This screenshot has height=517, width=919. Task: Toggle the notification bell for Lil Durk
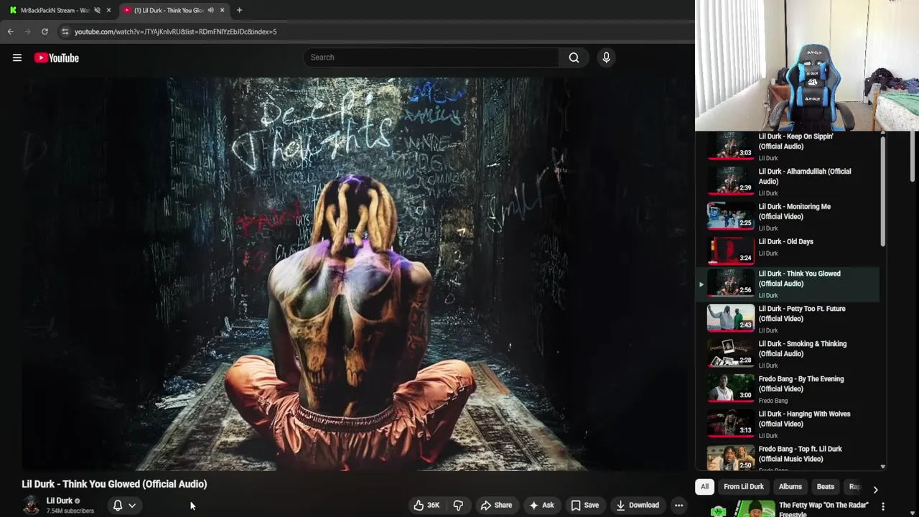(118, 506)
